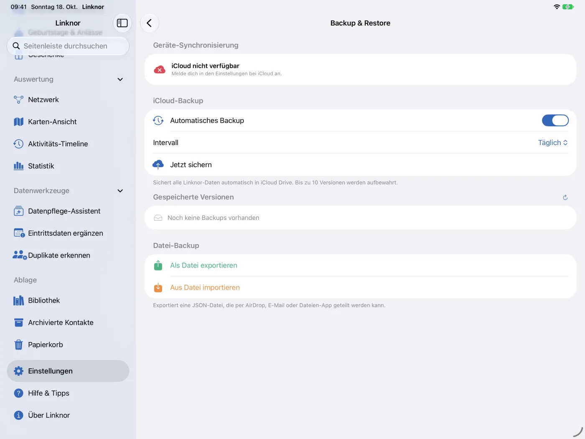Click the Automatisches Backup clock-arrow icon
The width and height of the screenshot is (585, 439).
158,120
